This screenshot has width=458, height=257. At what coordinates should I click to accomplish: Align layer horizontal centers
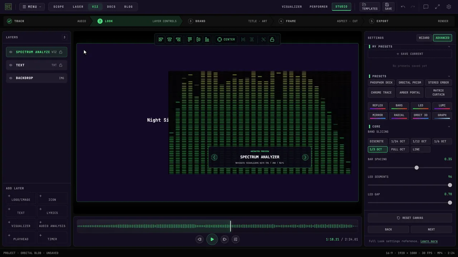(x=170, y=39)
